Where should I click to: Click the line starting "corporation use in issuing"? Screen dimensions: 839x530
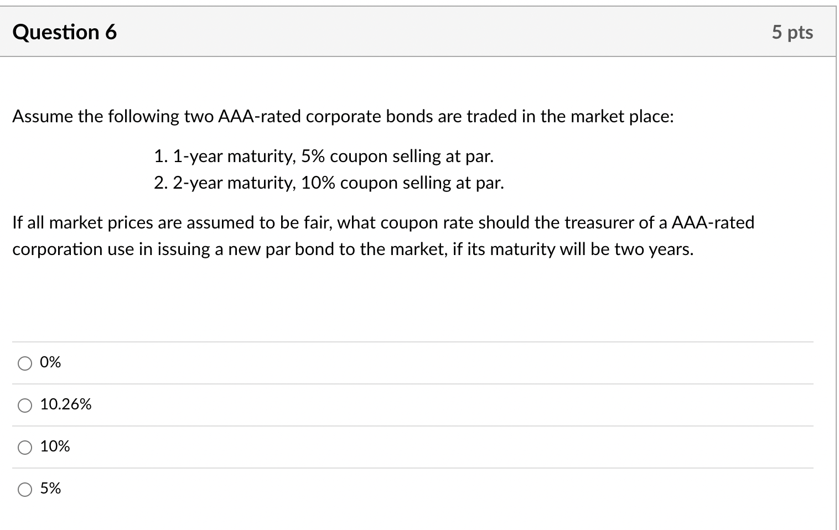[x=353, y=250]
